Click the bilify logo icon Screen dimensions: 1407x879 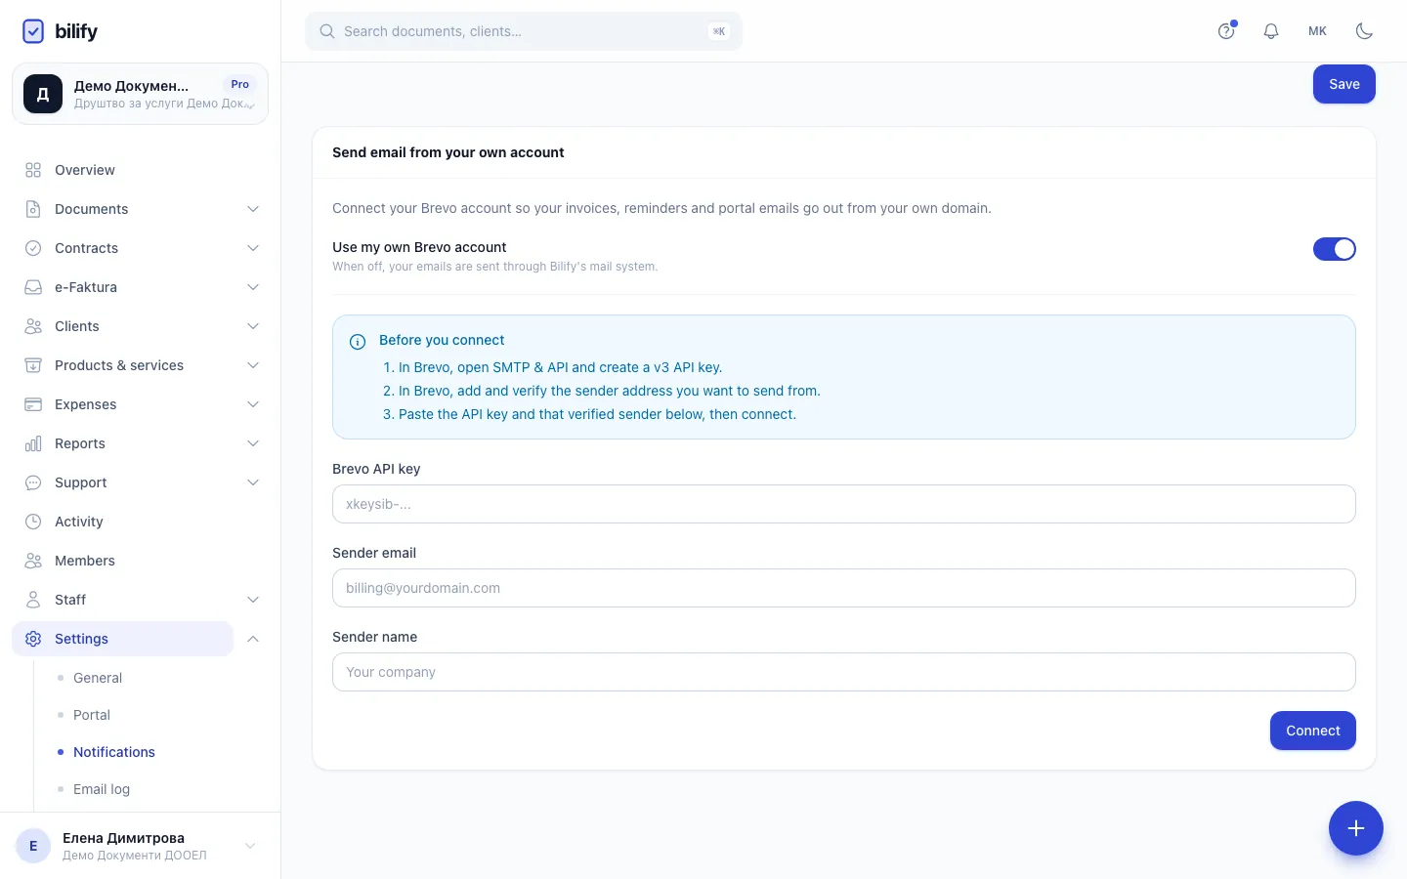click(33, 31)
